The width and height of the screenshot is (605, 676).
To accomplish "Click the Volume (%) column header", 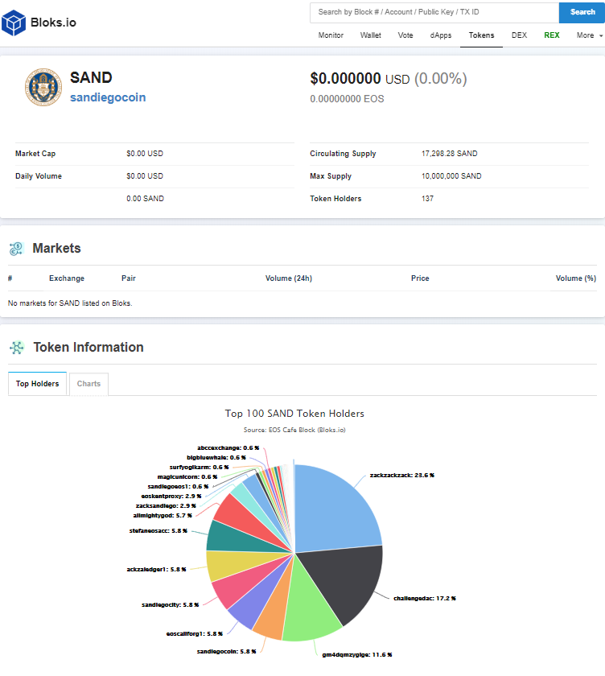I will [576, 278].
